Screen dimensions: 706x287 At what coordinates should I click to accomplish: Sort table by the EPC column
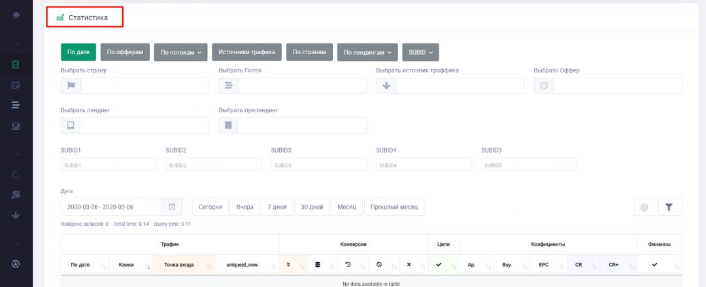pyautogui.click(x=548, y=265)
